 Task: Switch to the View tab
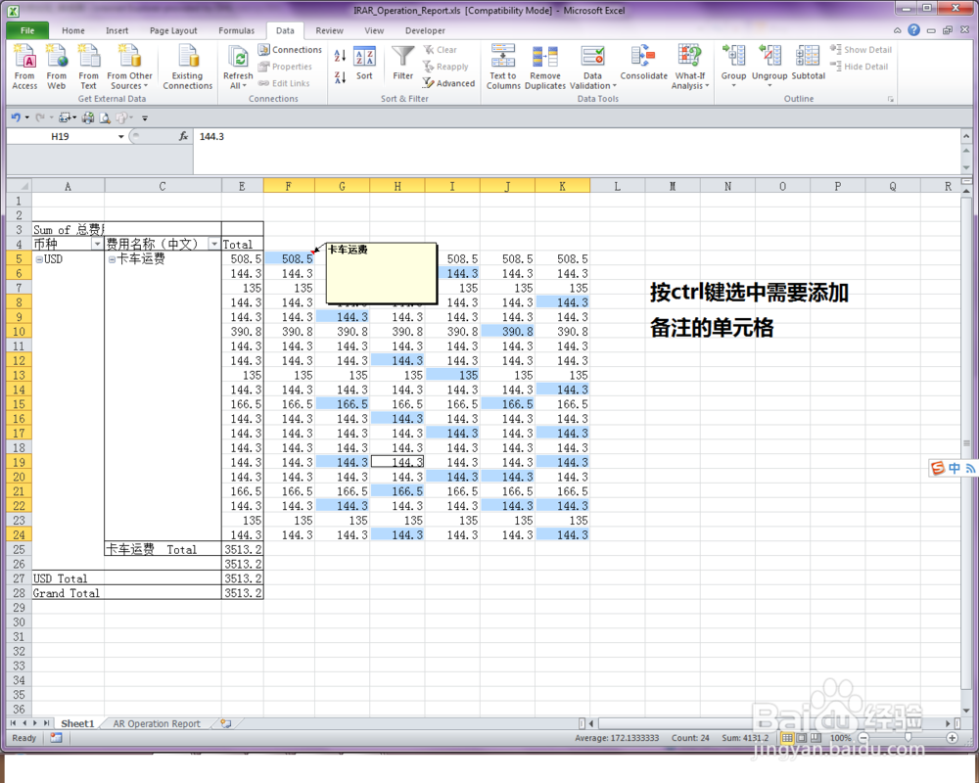[374, 30]
